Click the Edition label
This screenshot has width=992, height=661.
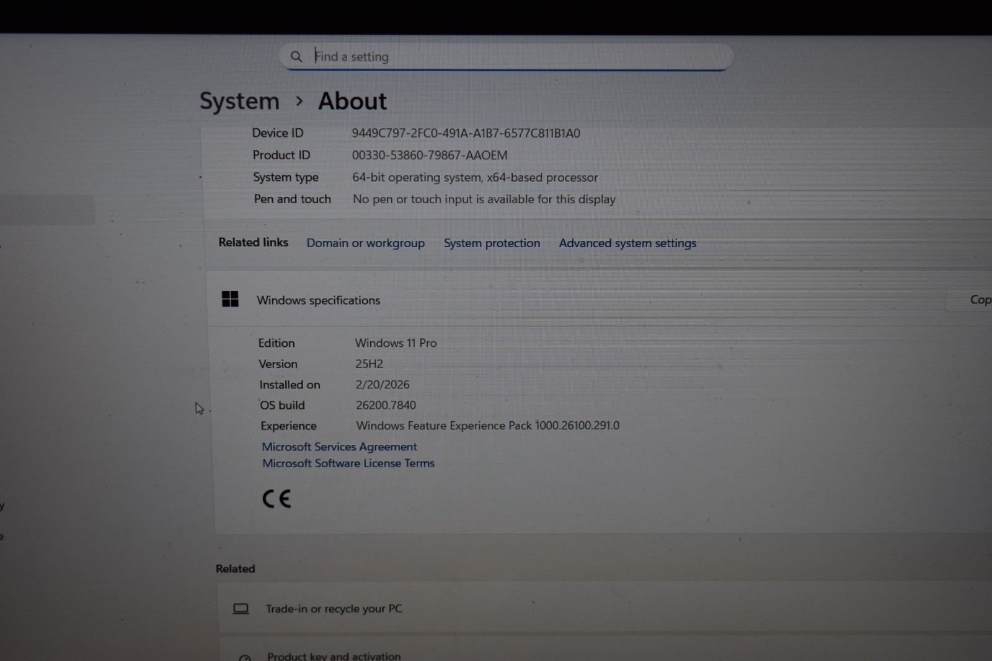[277, 343]
